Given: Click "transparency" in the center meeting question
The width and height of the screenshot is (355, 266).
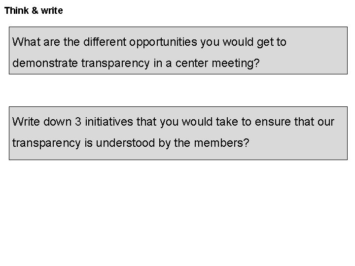Looking at the screenshot, I should tap(115, 64).
